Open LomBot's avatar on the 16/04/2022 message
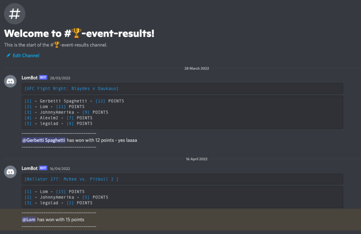This screenshot has height=234, width=361. tap(10, 172)
